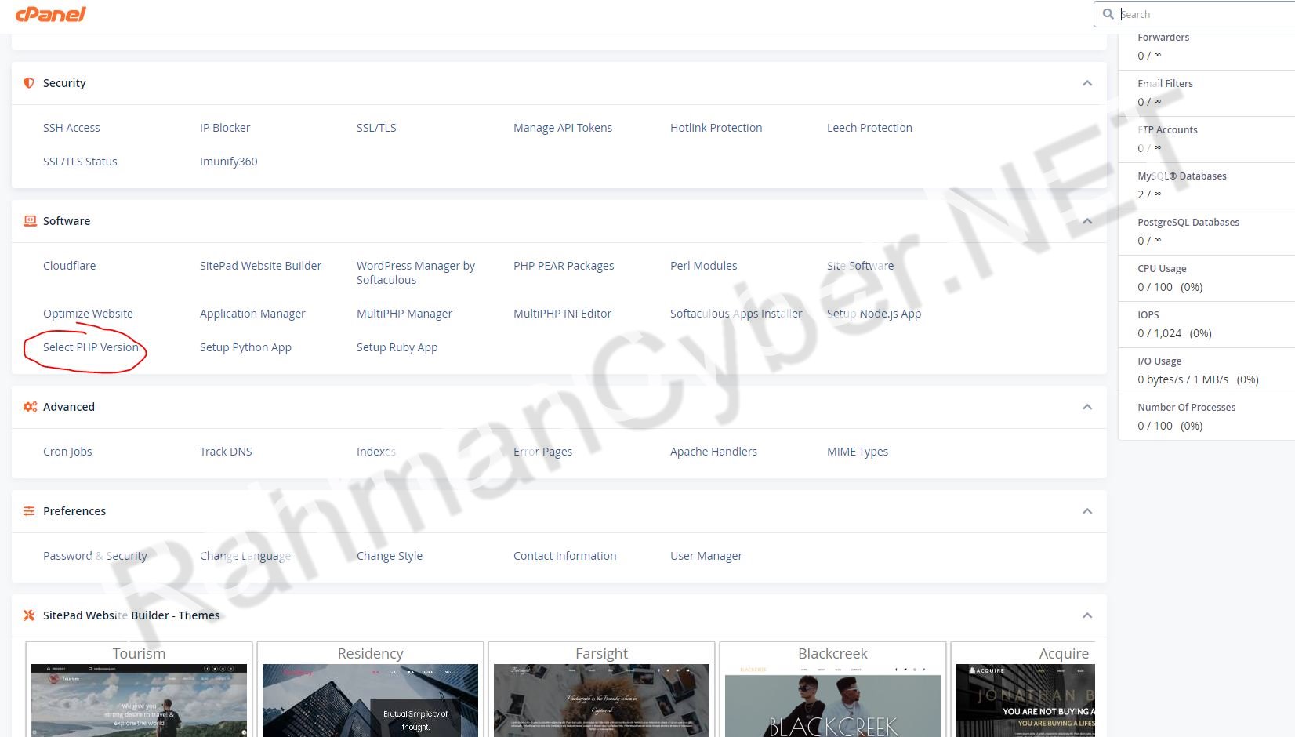Click the search magnifier icon
Screen dimensions: 1295x737
(x=1108, y=14)
